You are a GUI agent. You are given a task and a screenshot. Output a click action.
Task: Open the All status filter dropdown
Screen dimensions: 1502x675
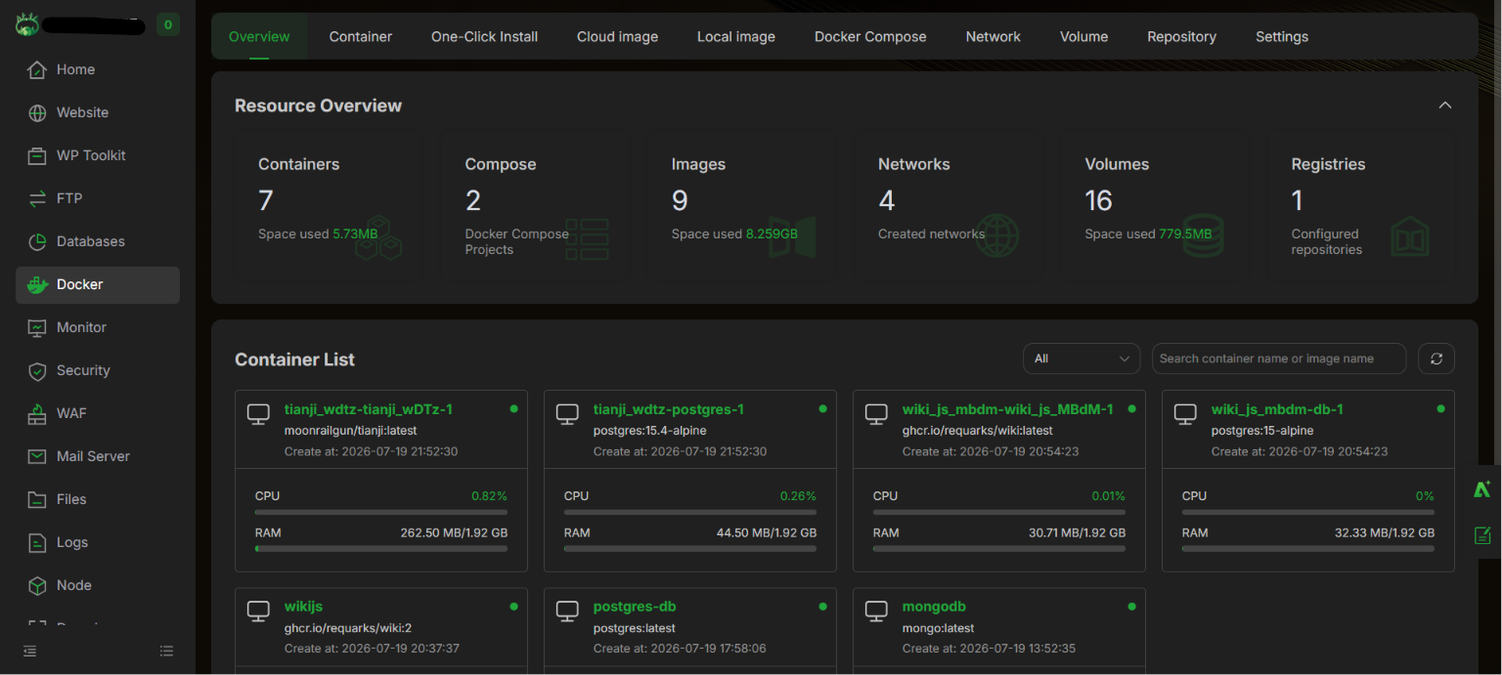tap(1082, 359)
